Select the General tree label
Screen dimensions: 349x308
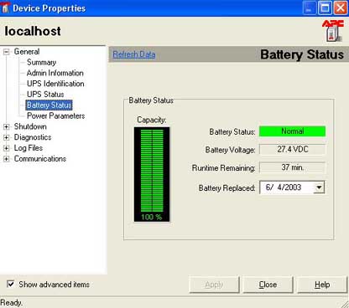[x=27, y=52]
